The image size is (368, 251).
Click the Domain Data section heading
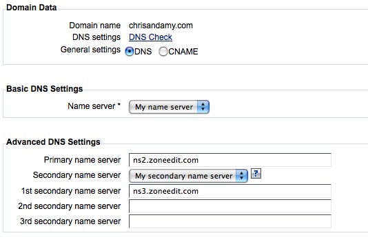pos(32,8)
